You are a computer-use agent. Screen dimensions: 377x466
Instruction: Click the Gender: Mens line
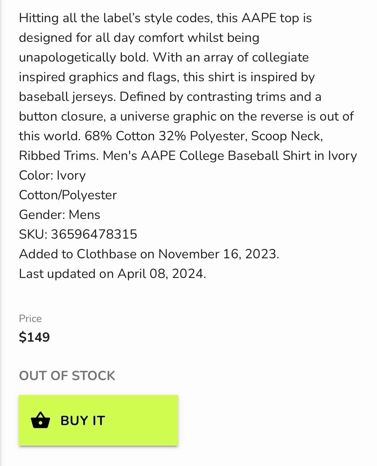click(x=59, y=215)
